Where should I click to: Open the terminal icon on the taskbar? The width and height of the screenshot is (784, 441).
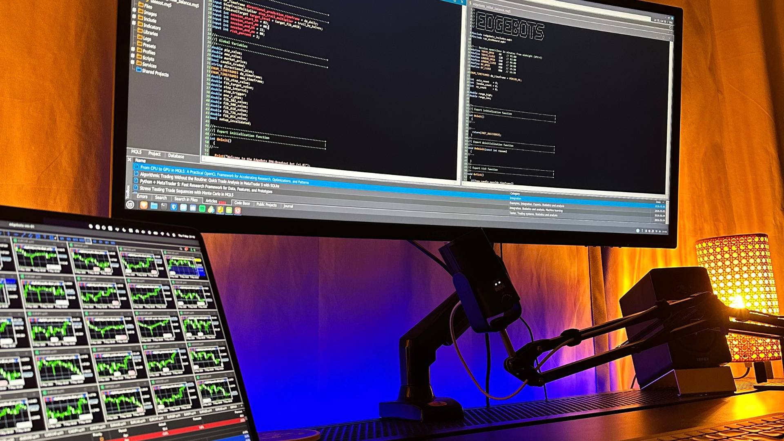tap(164, 206)
